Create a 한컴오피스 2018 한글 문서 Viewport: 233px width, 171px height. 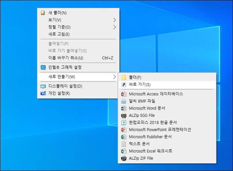167,123
